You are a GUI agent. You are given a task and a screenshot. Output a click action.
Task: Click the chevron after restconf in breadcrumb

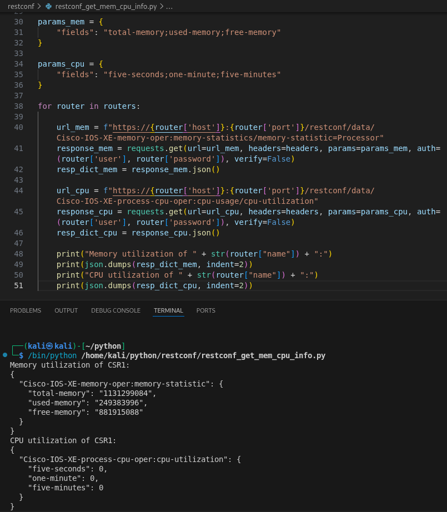click(39, 6)
